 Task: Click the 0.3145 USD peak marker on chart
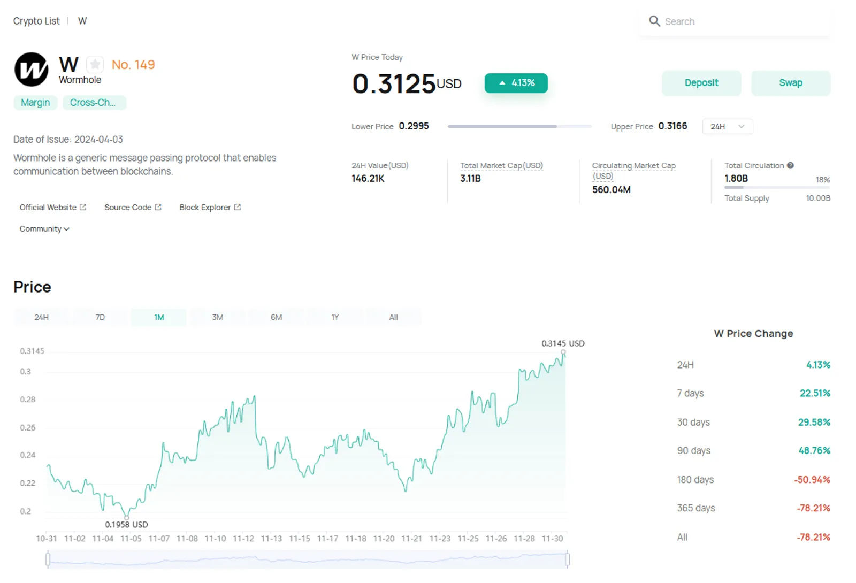pos(563,352)
